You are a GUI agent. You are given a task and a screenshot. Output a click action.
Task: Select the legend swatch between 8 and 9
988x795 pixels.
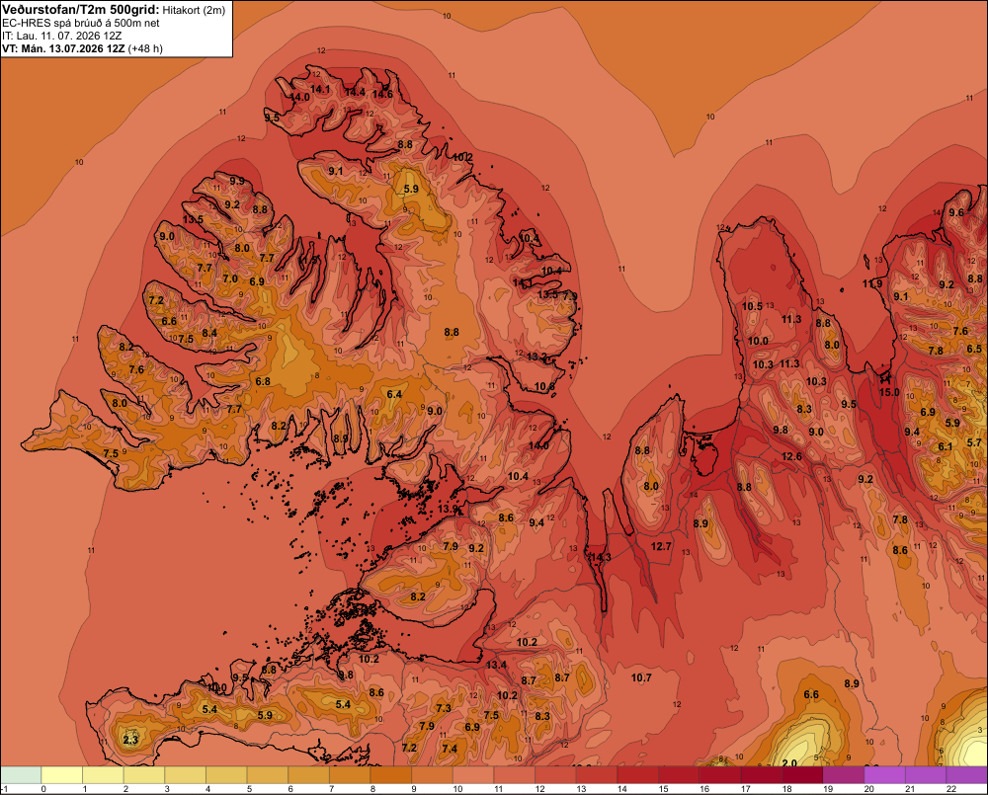(x=391, y=775)
